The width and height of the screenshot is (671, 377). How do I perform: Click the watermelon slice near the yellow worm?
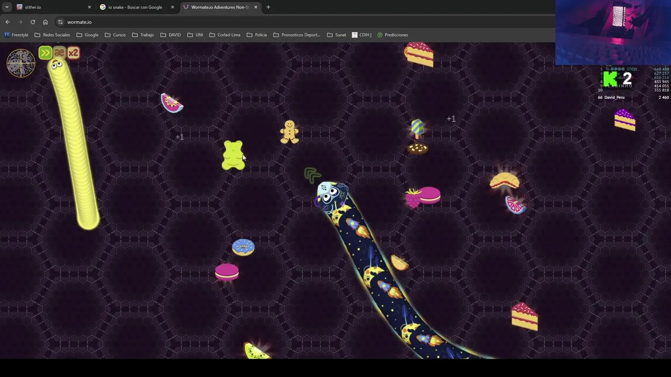point(172,103)
